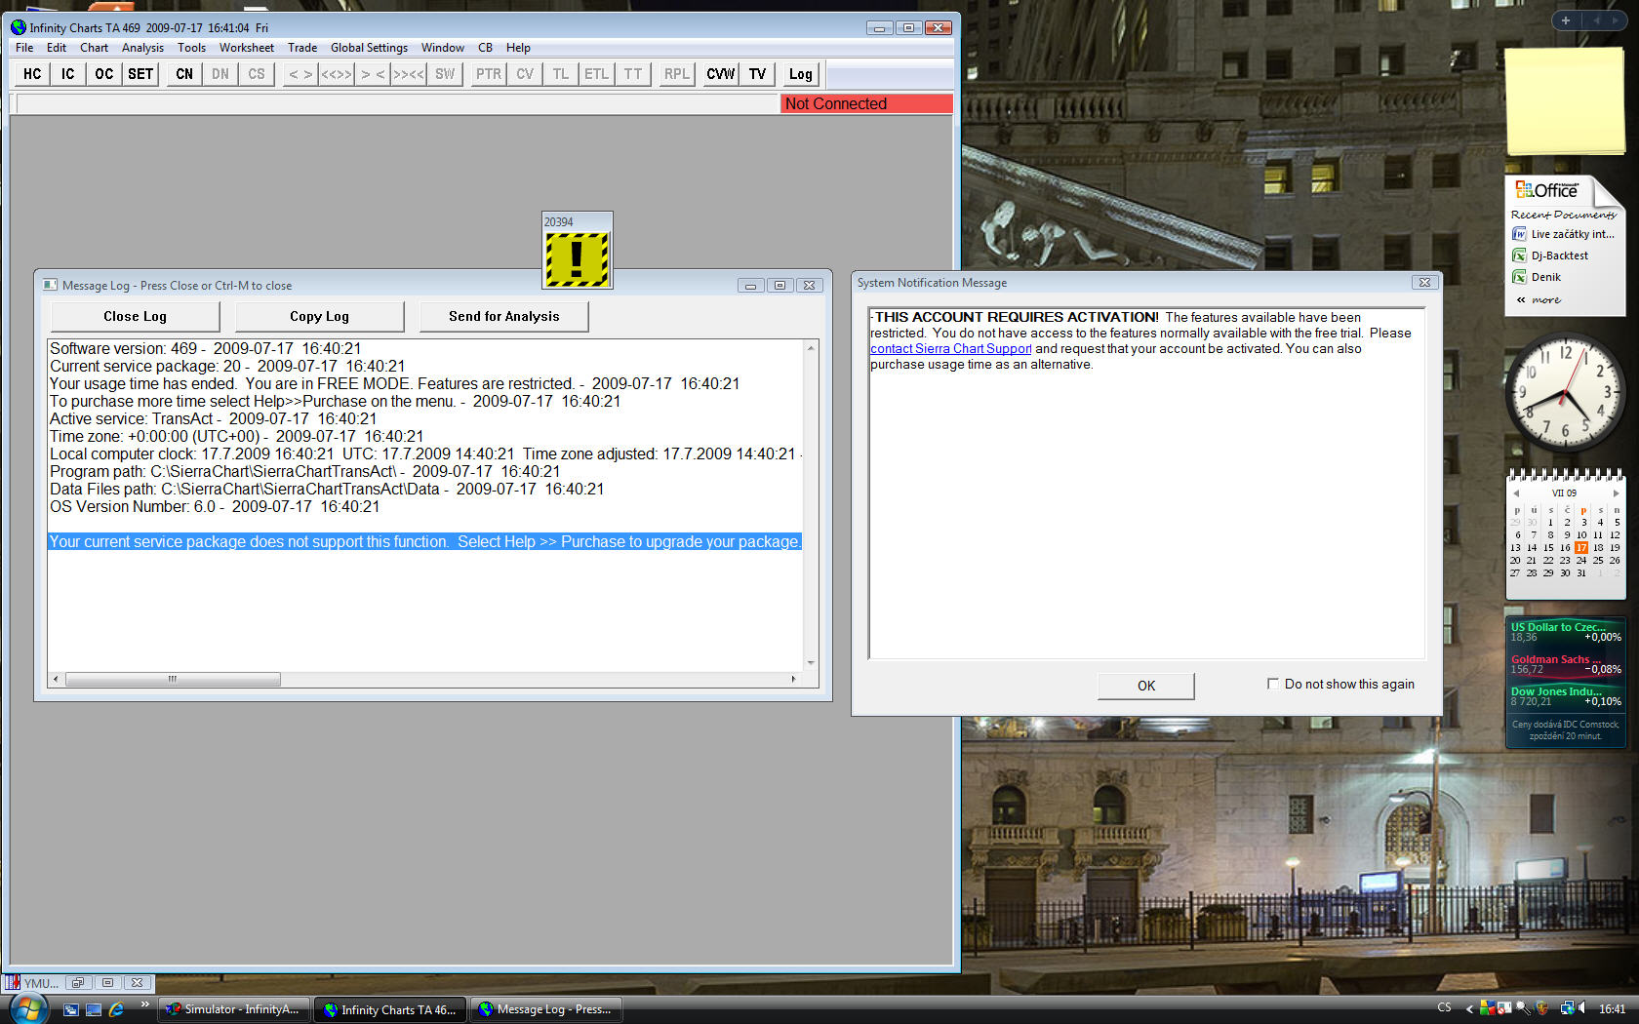
Task: Open the Help menu
Action: [518, 48]
